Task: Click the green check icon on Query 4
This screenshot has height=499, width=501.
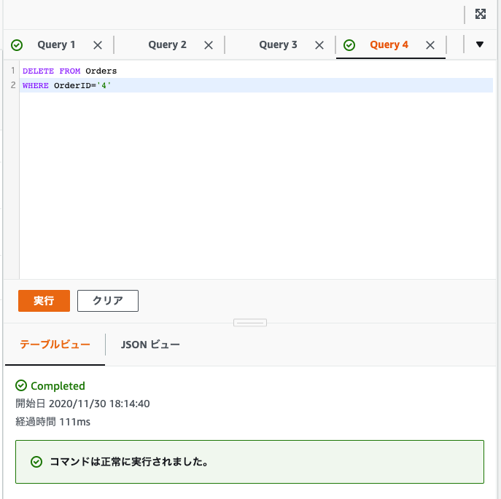Action: click(349, 45)
